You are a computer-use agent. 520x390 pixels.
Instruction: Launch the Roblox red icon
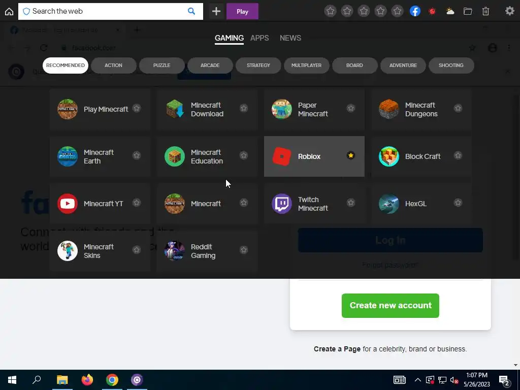[x=281, y=156]
